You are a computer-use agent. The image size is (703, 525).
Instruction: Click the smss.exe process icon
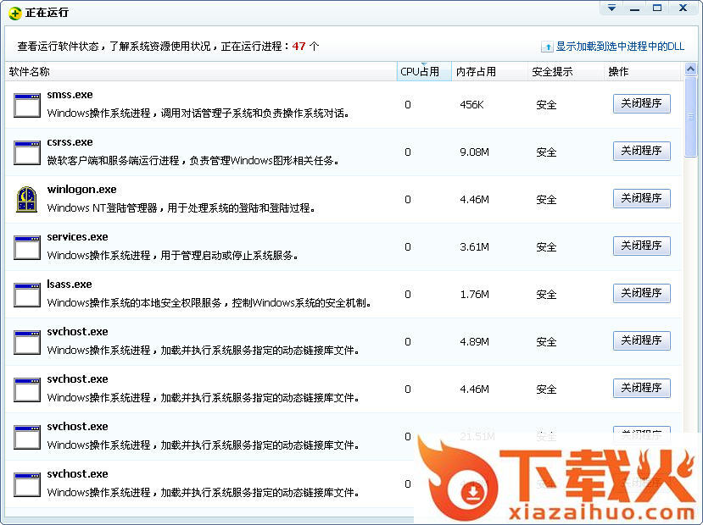tap(27, 105)
